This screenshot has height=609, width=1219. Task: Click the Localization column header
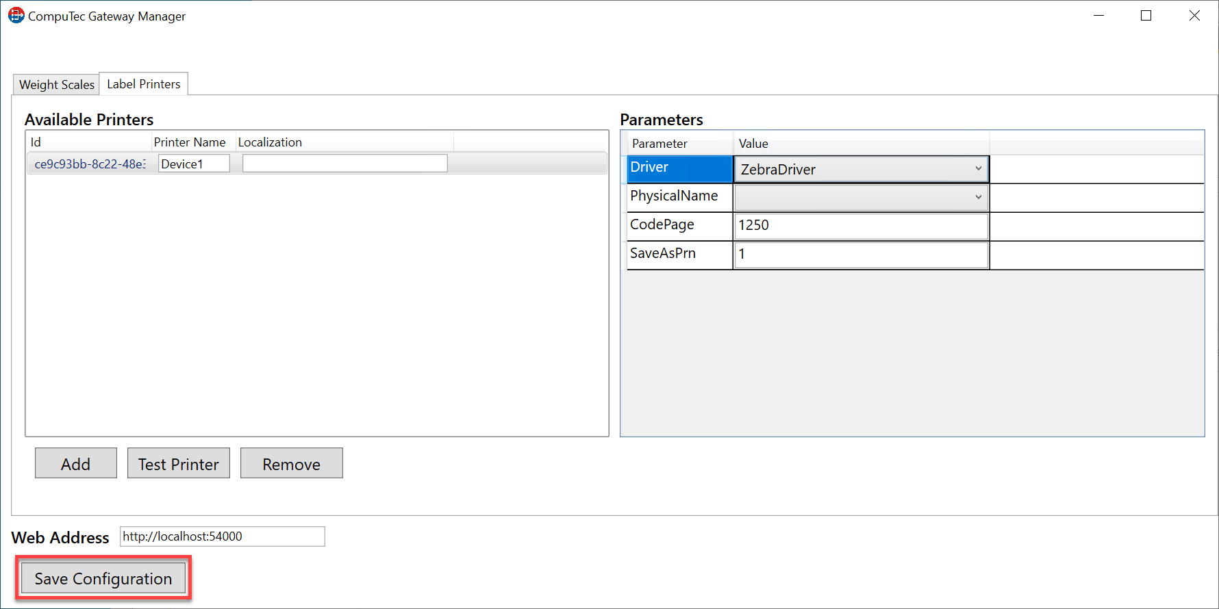click(344, 142)
